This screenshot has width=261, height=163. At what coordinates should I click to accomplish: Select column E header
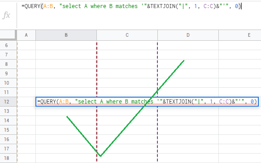coord(239,35)
